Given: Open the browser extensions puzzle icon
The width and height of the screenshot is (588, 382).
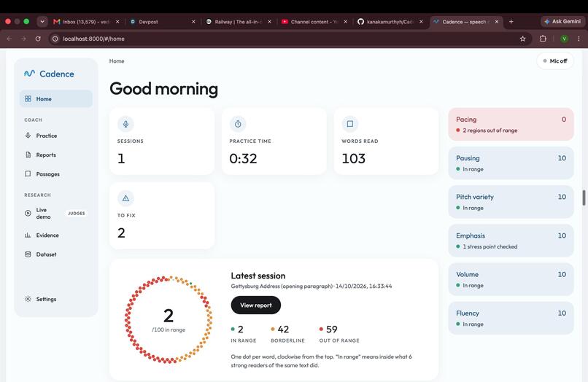Looking at the screenshot, I should point(543,39).
